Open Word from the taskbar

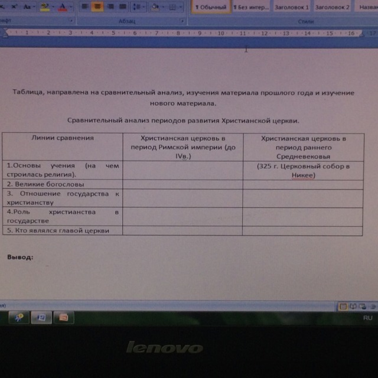pos(41,318)
